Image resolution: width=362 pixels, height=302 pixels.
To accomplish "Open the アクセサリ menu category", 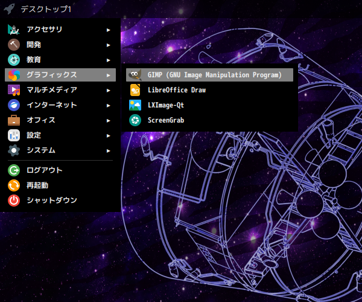I will [x=60, y=30].
